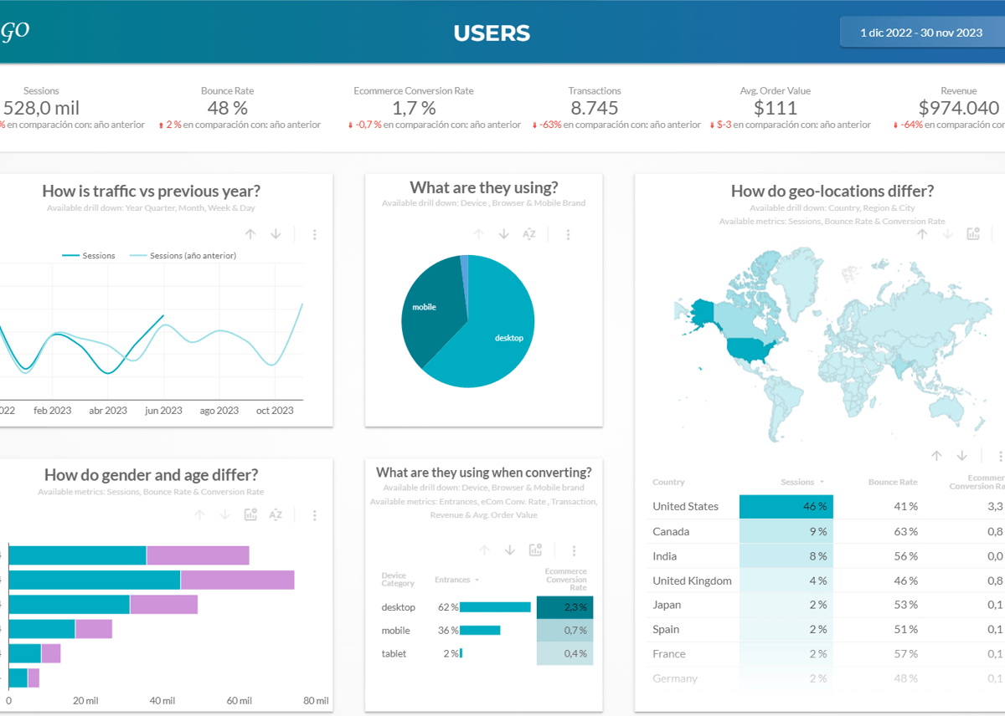Drill down in the Country table
Screen dimensions: 1005x716
(962, 456)
